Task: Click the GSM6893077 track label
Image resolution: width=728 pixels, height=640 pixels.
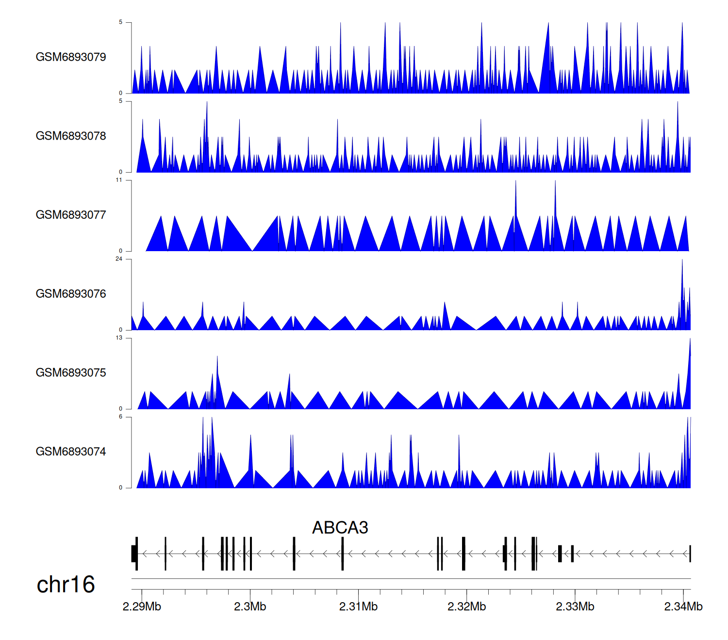Action: click(71, 215)
